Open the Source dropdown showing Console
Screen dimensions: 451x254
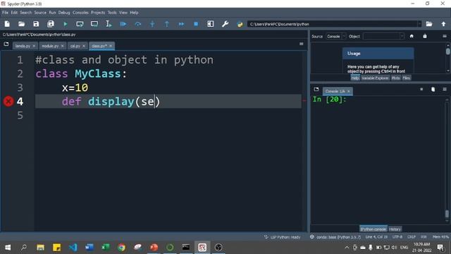tap(335, 36)
